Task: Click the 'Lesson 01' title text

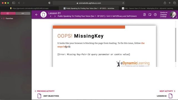Action: pos(55,13)
